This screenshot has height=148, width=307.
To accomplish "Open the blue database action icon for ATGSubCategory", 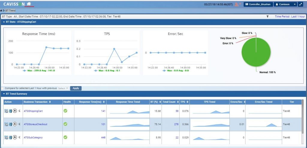I will point(10,138).
